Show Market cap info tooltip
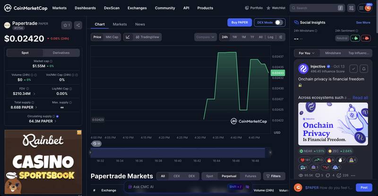The image size is (378, 196). (x=51, y=61)
